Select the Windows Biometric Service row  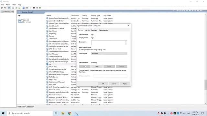point(80,97)
